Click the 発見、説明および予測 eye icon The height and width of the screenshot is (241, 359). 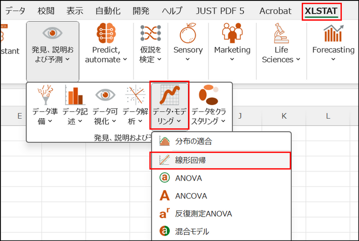[52, 33]
